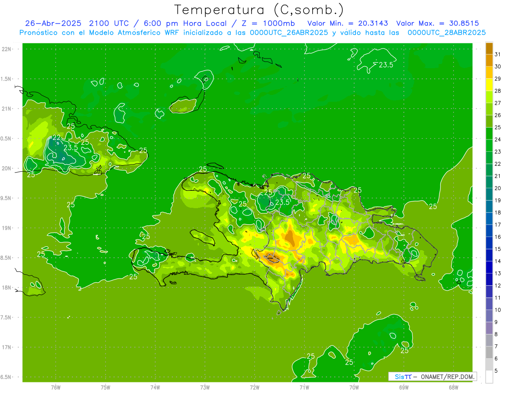Click the '17N' latitude axis label
This screenshot has height=393, width=509.
pos(7,347)
